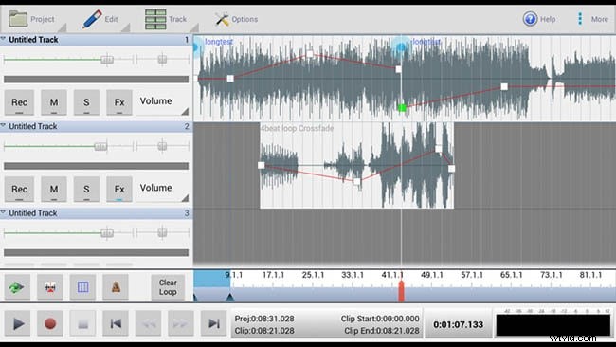
Task: Select track 3 Untitled Track name
Action: [33, 213]
